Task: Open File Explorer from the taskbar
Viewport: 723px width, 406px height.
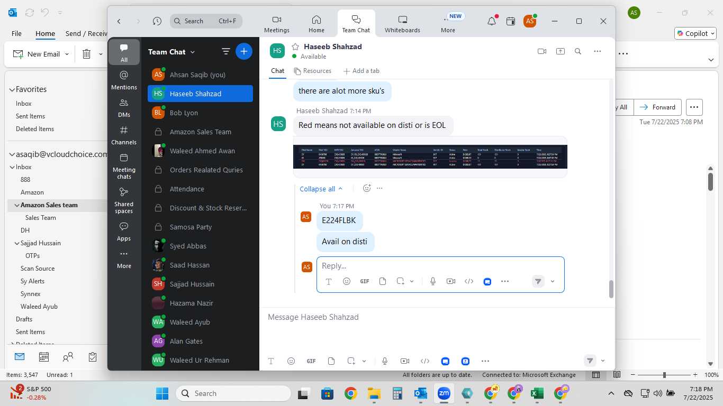Action: [374, 393]
